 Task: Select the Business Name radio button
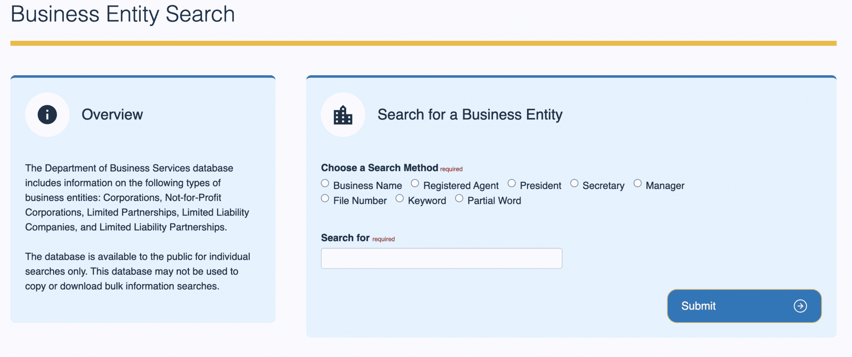325,183
